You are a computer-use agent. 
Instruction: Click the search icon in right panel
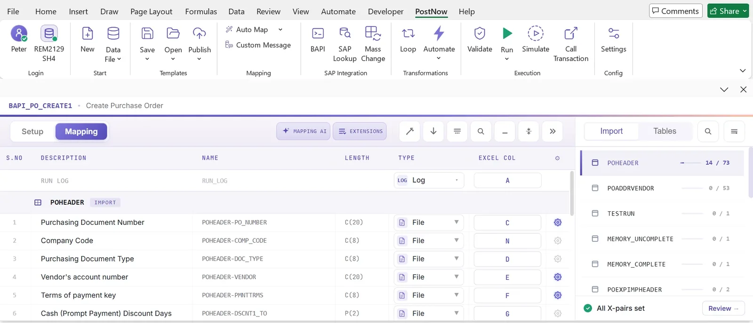[708, 131]
